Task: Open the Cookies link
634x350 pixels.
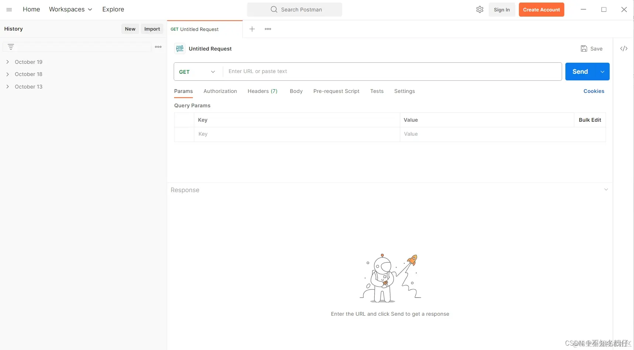Action: click(594, 91)
